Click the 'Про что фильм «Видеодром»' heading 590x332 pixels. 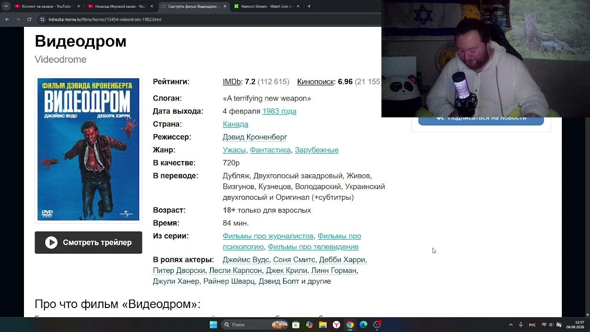[118, 304]
